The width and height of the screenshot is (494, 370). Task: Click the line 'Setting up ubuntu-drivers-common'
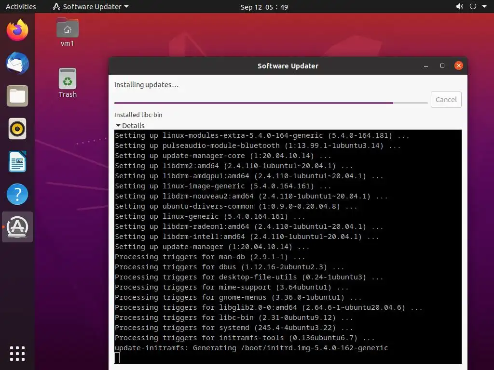click(x=236, y=206)
